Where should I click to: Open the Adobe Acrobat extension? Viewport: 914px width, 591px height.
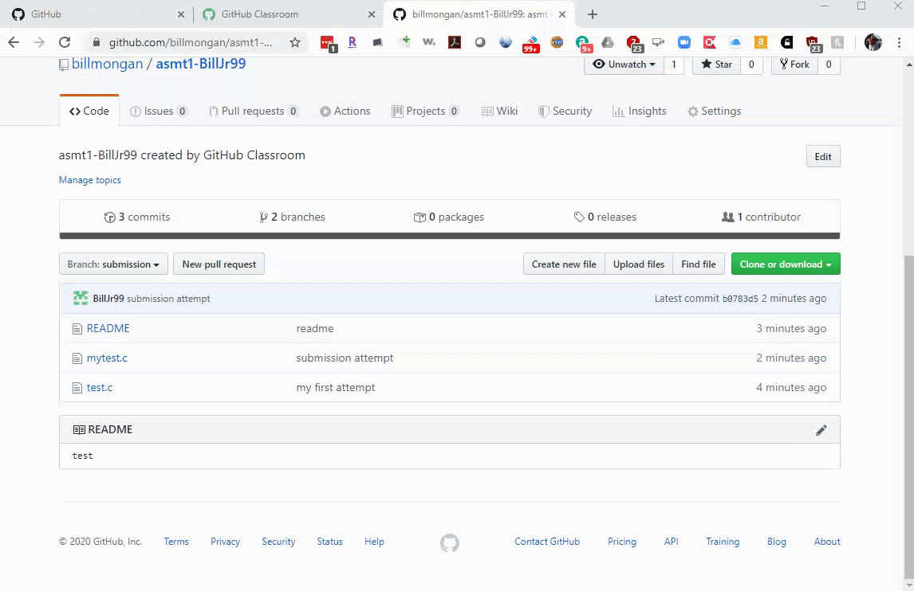coord(455,42)
